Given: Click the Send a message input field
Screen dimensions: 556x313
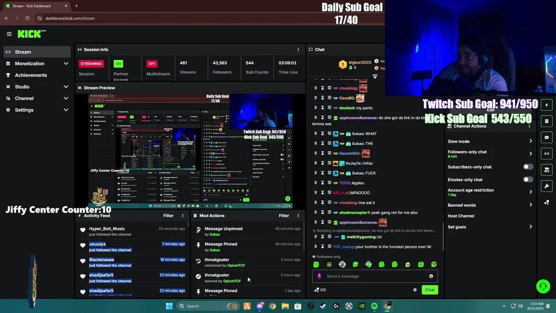Looking at the screenshot, I should click(x=375, y=276).
